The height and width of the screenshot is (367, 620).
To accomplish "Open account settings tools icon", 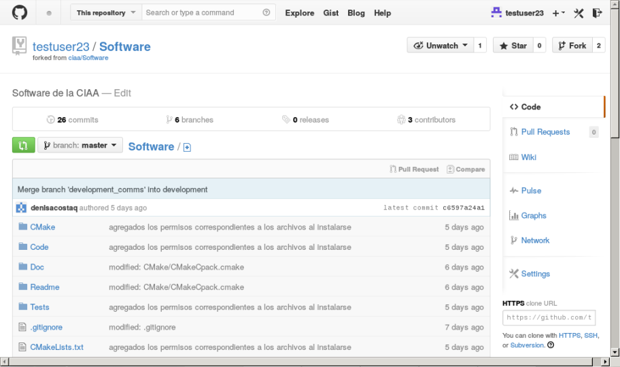I will [579, 13].
